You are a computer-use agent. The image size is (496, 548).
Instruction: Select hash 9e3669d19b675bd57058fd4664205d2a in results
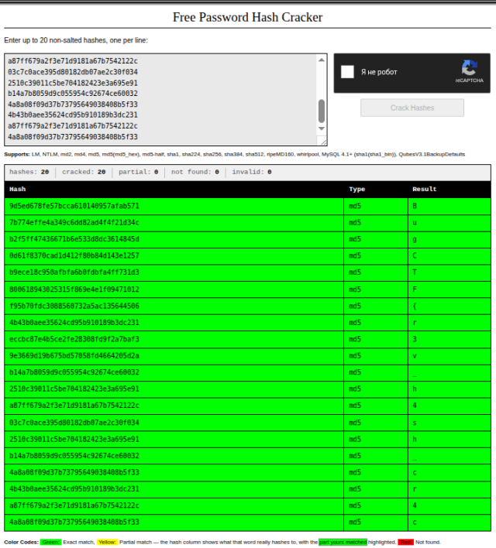coord(74,356)
